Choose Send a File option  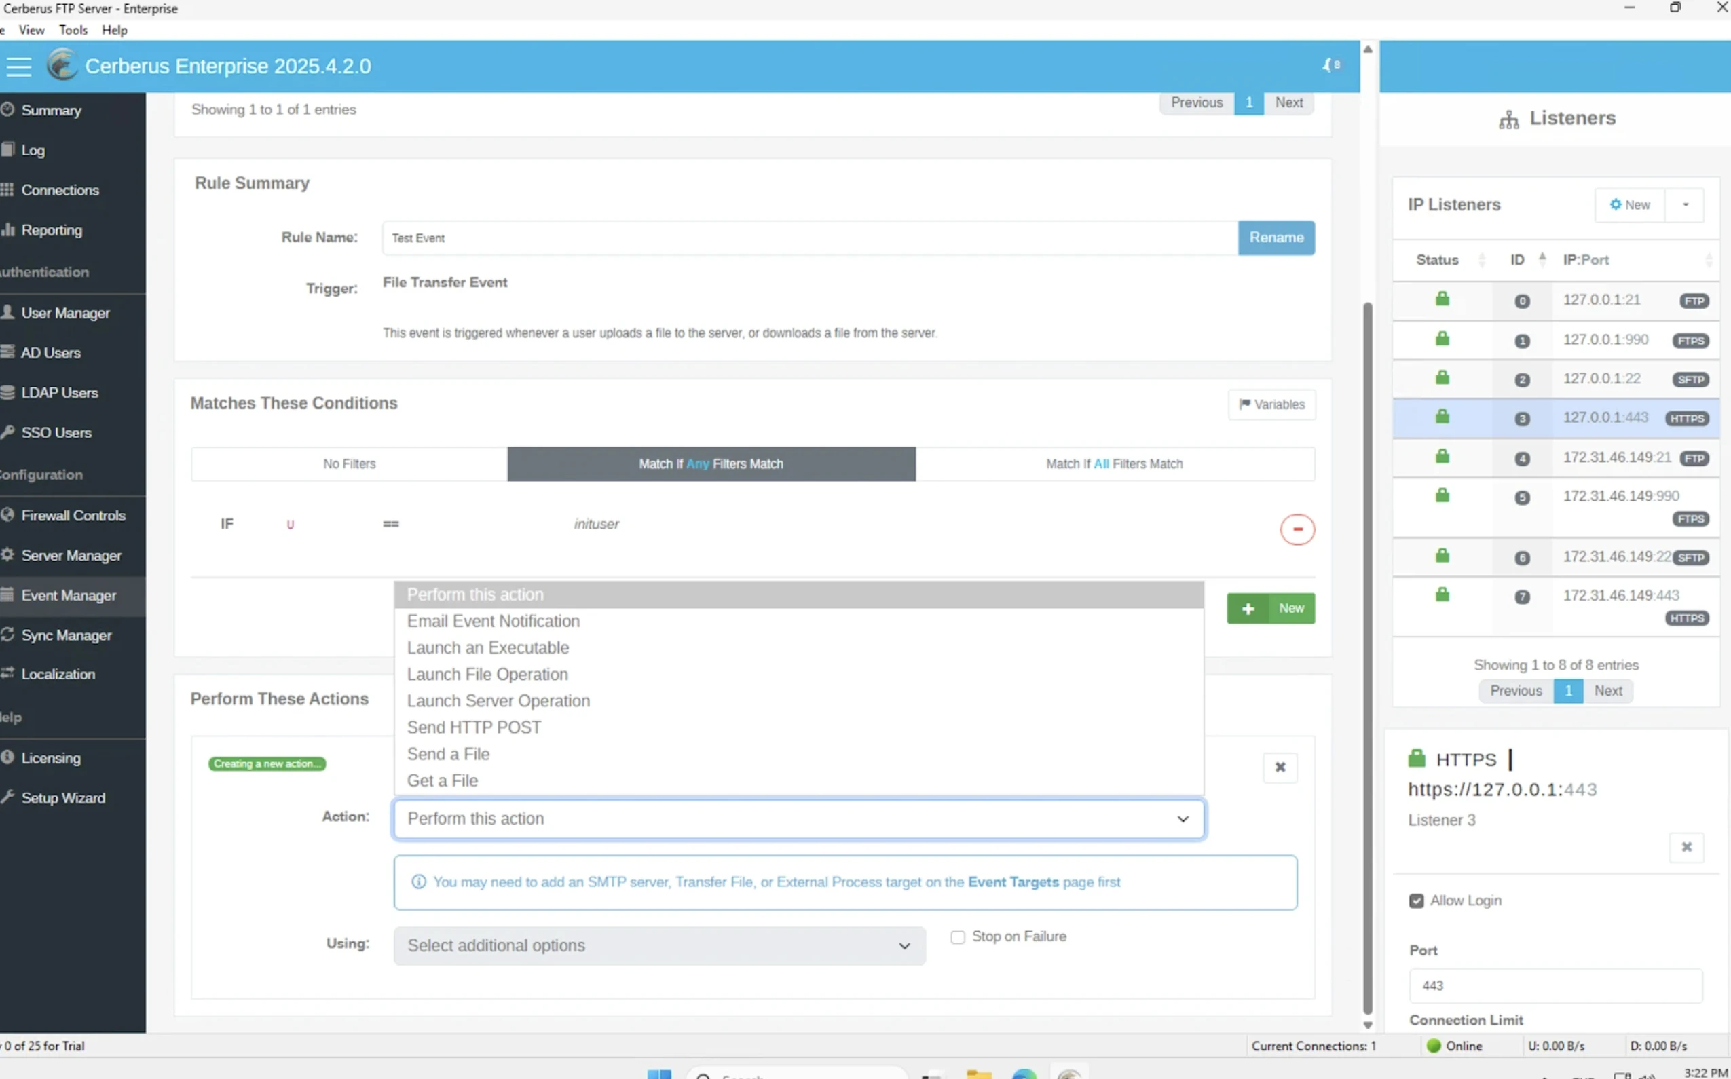(x=799, y=753)
